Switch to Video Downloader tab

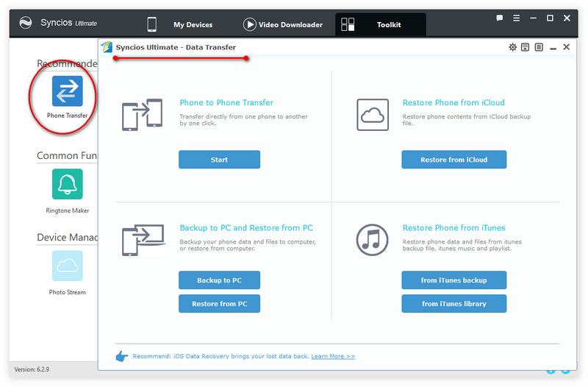[290, 25]
